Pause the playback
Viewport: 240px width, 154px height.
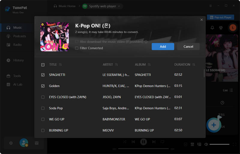tap(143, 142)
